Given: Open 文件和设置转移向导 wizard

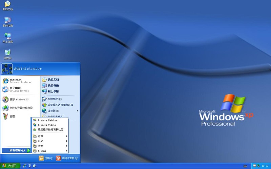Looking at the screenshot, I should click(x=20, y=108).
